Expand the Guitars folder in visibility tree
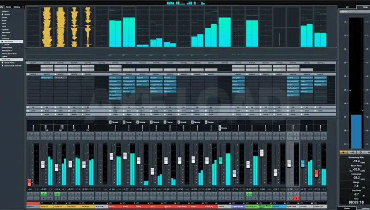 (x=3, y=14)
